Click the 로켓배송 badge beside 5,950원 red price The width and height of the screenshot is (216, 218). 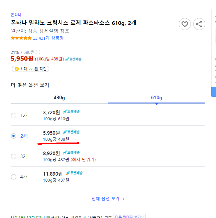[73, 59]
